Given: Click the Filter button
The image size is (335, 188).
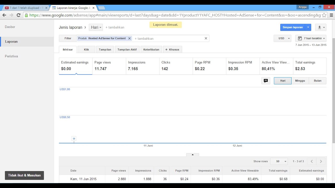Looking at the screenshot, I should coord(68,38).
